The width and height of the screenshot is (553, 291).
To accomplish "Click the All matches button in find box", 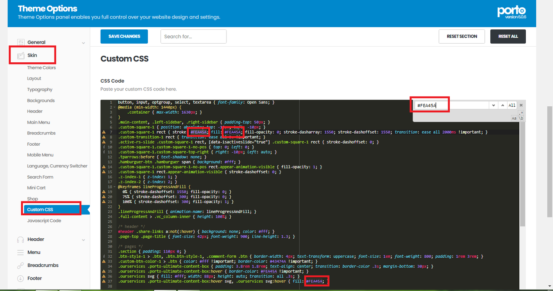I will pyautogui.click(x=512, y=106).
